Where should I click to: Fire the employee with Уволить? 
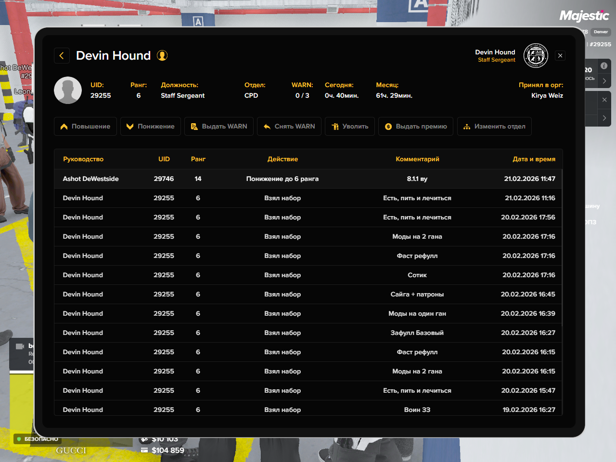[350, 127]
